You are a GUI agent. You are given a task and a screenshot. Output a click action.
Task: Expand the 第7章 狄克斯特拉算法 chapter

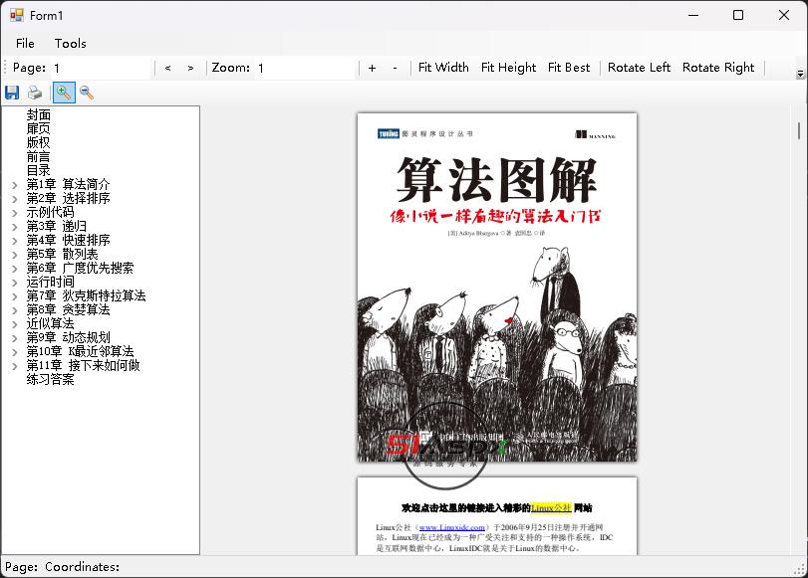15,295
